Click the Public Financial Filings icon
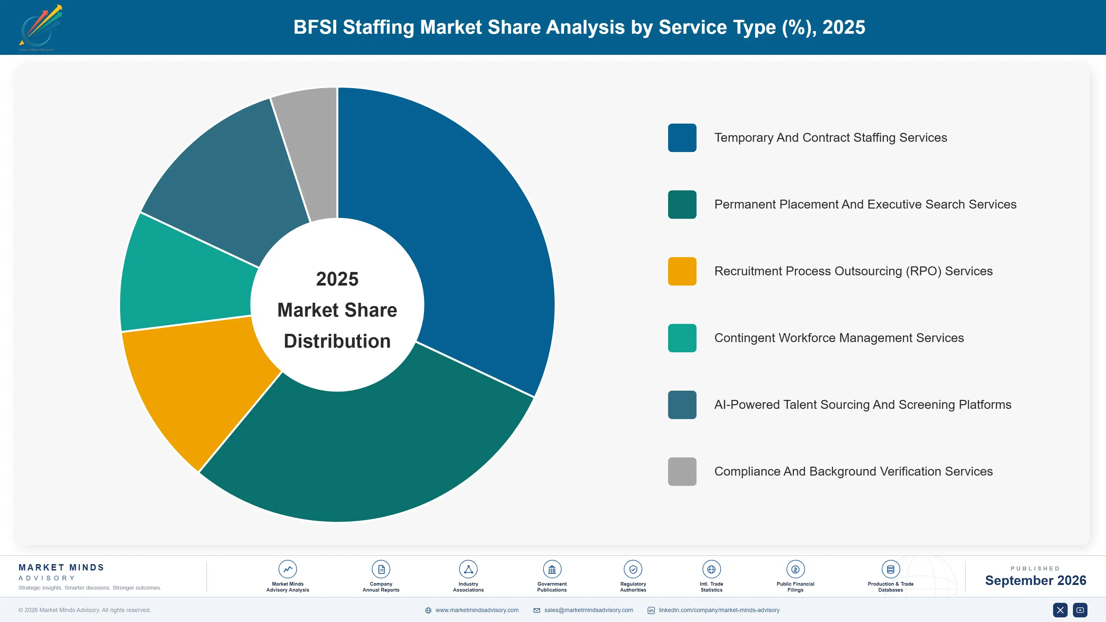Screen dimensions: 1106x622 tap(795, 569)
